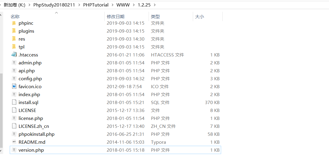Expand the chevron after 1.2.25 in the path
The image size is (329, 159).
[x=155, y=5]
